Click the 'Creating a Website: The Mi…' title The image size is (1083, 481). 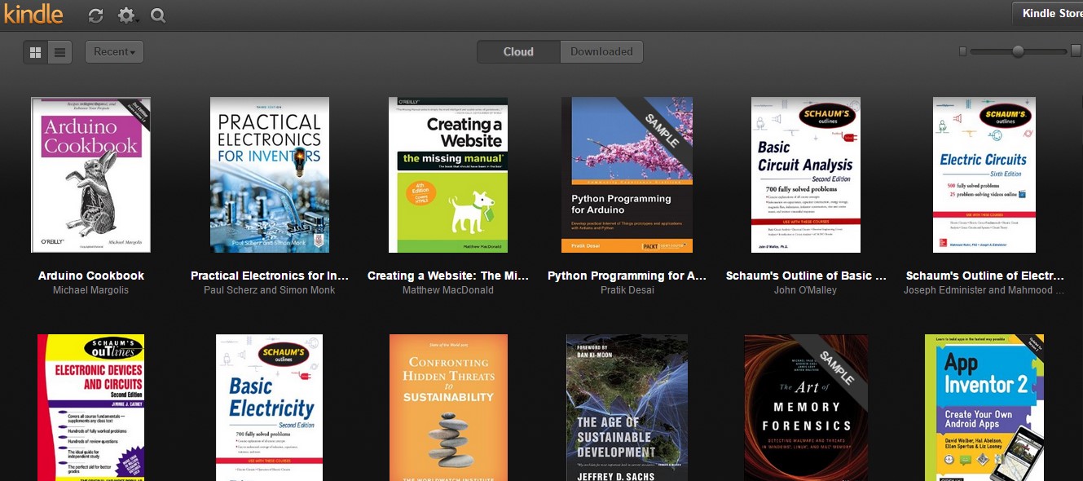point(448,276)
